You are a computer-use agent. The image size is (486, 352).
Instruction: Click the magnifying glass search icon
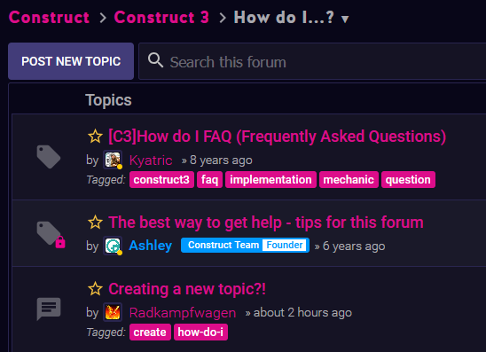coord(155,60)
